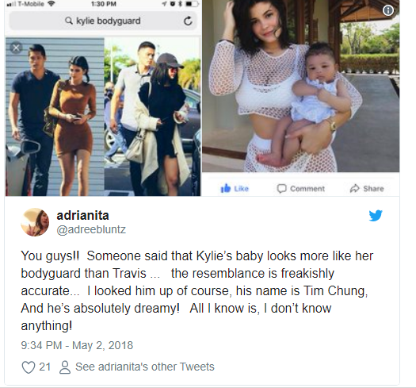
Task: Open the mother and baby photo
Action: [301, 86]
